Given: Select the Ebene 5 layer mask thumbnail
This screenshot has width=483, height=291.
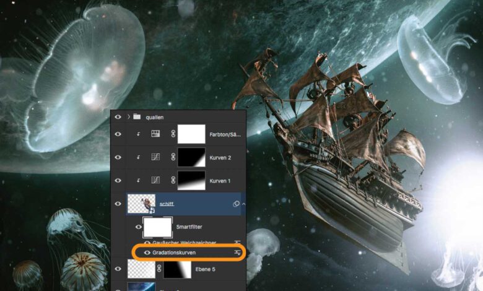Looking at the screenshot, I should (x=178, y=269).
